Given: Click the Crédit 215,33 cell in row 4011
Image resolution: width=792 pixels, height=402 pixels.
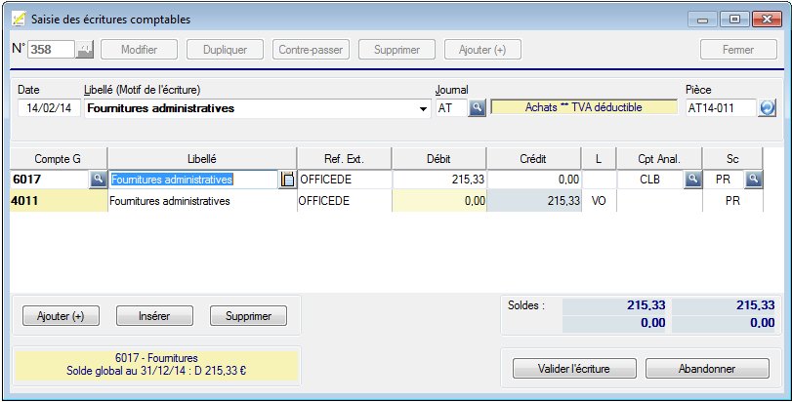Looking at the screenshot, I should 534,201.
